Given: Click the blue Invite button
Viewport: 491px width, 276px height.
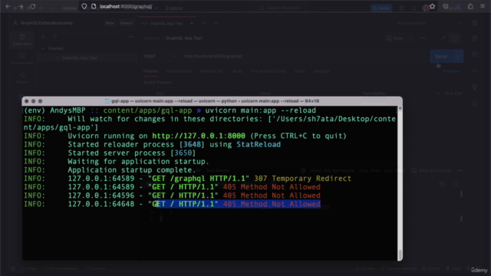Looking at the screenshot, I should pos(381,8).
